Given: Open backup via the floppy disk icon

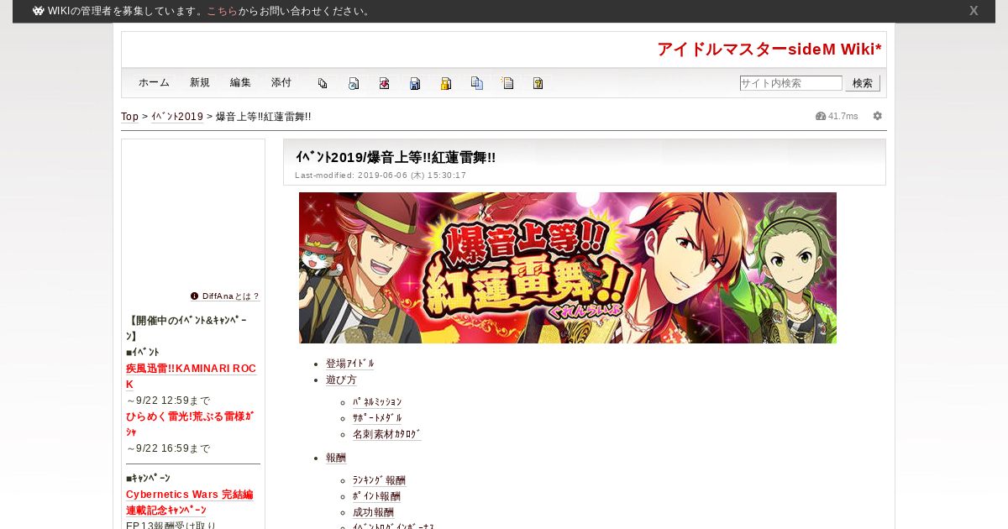Looking at the screenshot, I should tap(415, 83).
